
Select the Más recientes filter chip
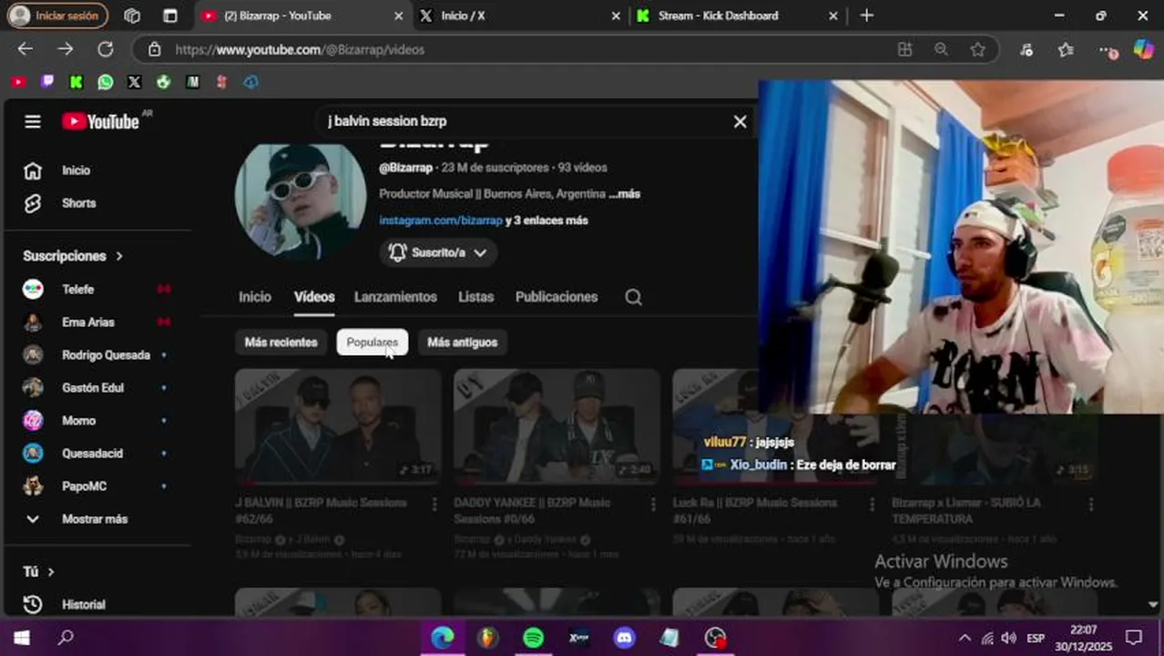[x=281, y=343]
